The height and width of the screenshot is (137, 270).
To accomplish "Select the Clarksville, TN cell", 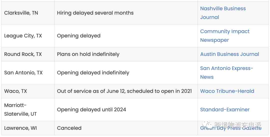I will tap(21, 13).
